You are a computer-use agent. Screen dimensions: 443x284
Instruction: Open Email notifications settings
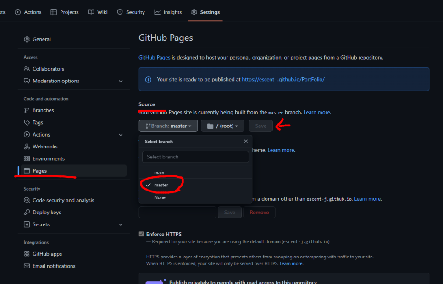[x=73, y=266]
